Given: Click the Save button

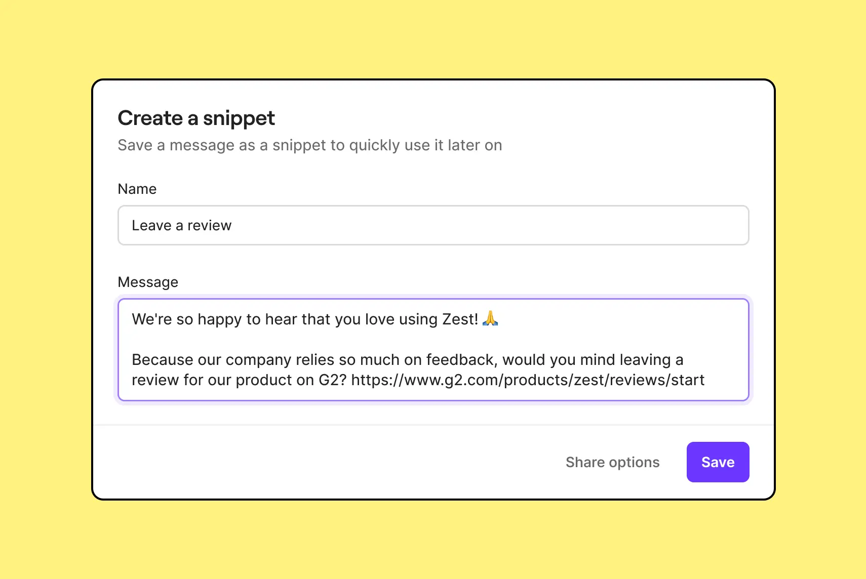Looking at the screenshot, I should tap(717, 462).
